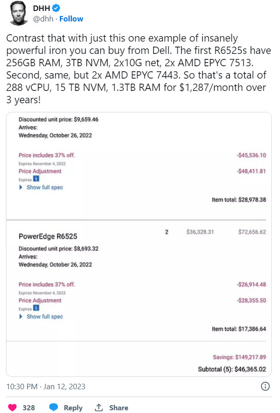Click the Reply button text
This screenshot has width=280, height=413.
[x=73, y=408]
